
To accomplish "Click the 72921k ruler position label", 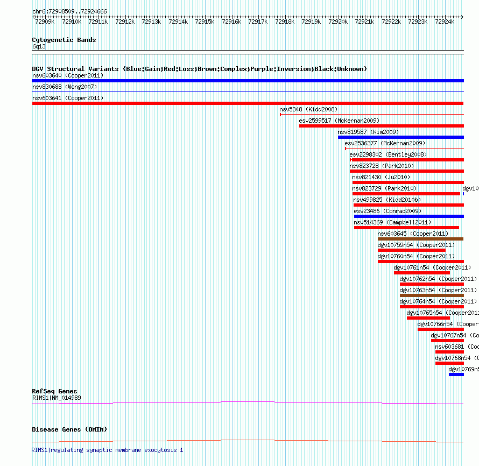I will point(364,22).
